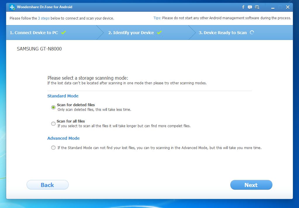299x208 pixels.
Task: Click the loading spinner beside Device Ready to Scan
Action: pyautogui.click(x=252, y=33)
